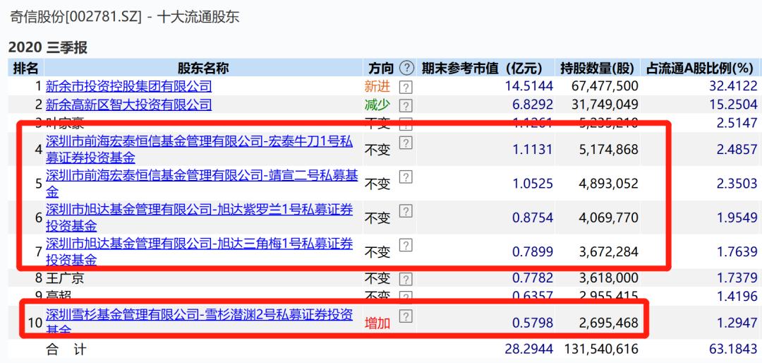Viewport: 762px width, 363px height.
Task: Click the question icon in 新余市投资控股集团 row
Action: point(406,87)
